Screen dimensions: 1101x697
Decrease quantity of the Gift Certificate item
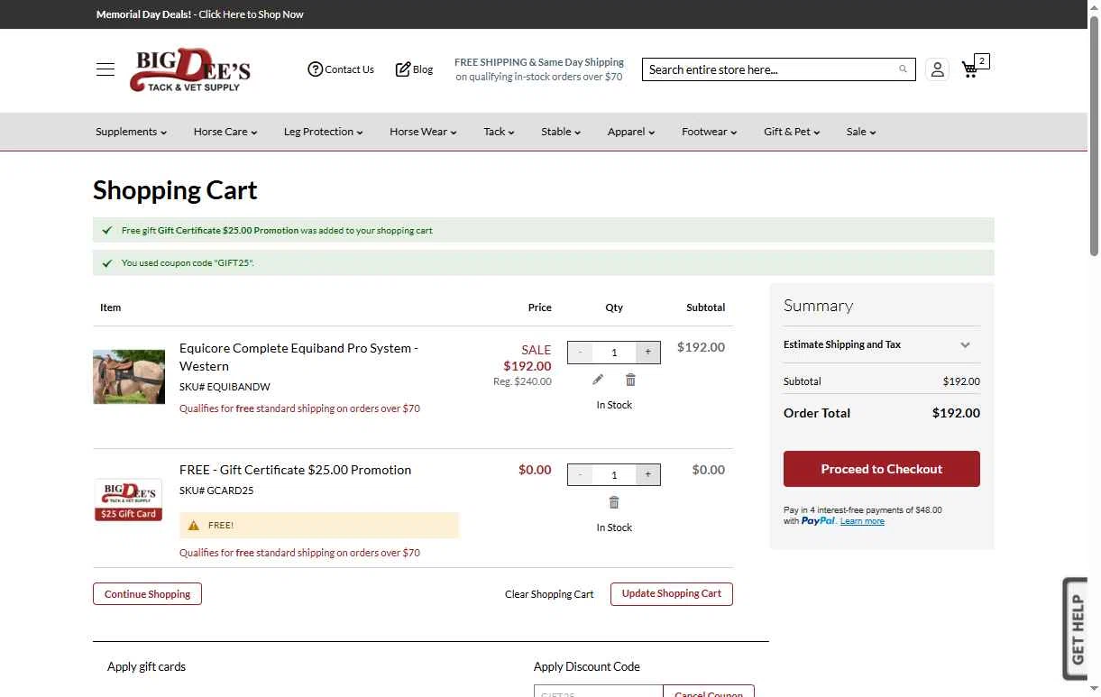(580, 474)
